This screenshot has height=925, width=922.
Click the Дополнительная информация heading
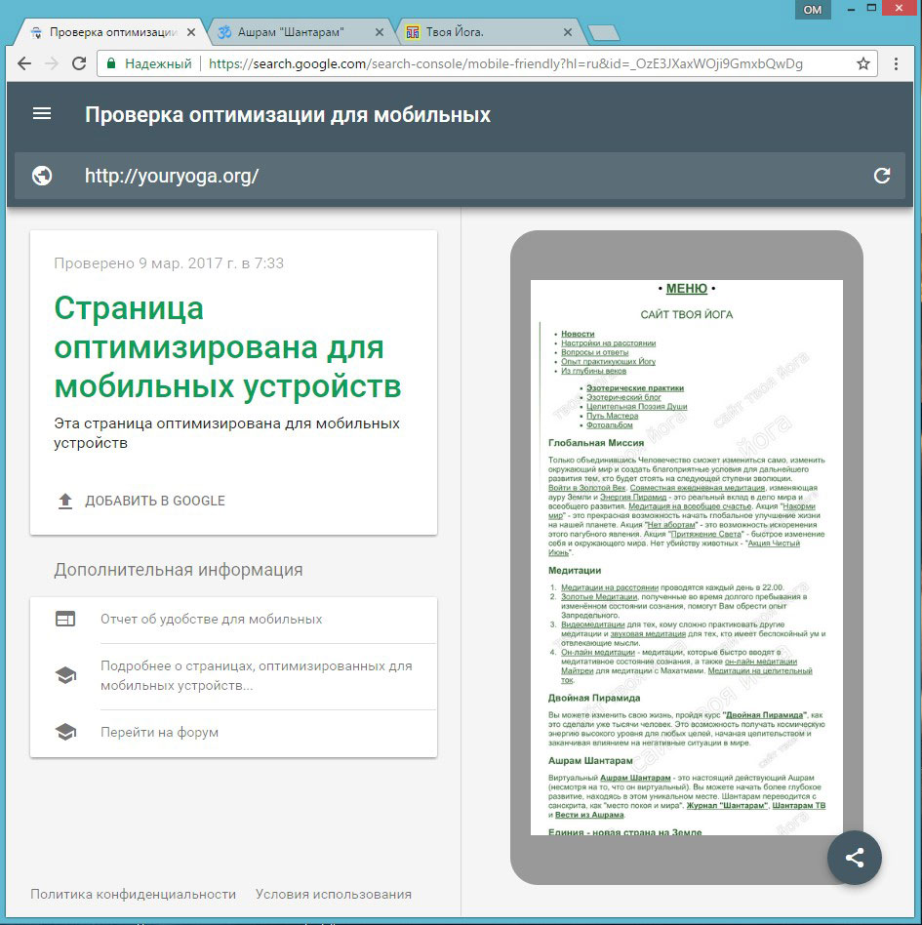[179, 570]
